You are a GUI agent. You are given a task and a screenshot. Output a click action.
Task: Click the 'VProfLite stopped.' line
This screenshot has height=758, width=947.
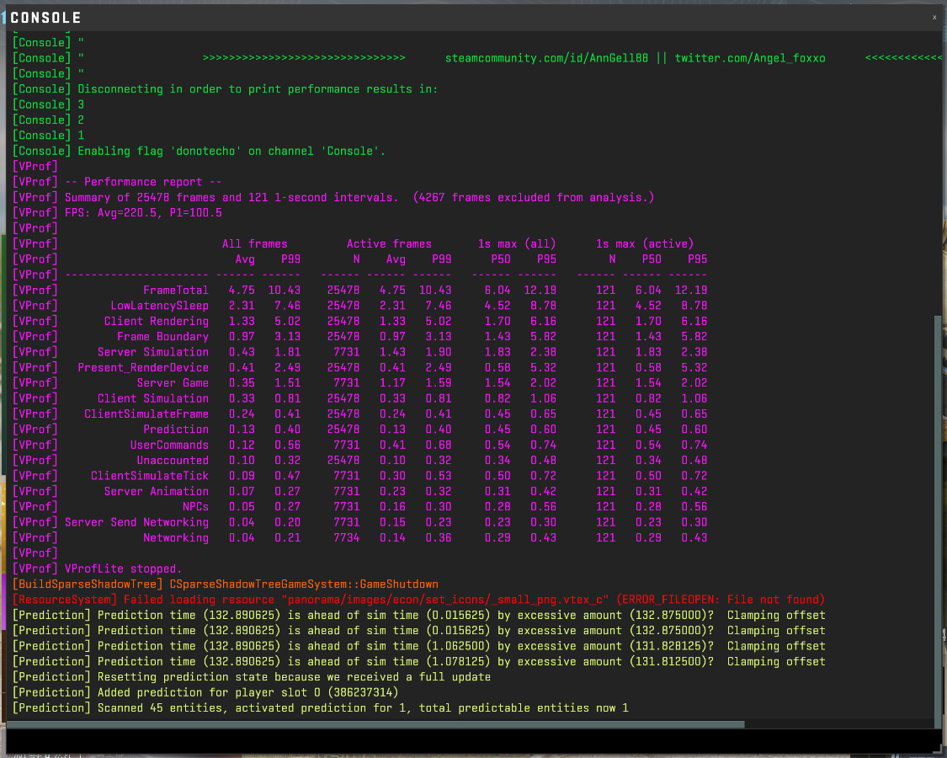[98, 568]
